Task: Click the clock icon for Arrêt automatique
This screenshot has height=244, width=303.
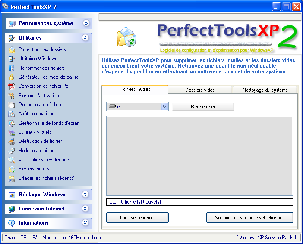Action: pos(12,114)
